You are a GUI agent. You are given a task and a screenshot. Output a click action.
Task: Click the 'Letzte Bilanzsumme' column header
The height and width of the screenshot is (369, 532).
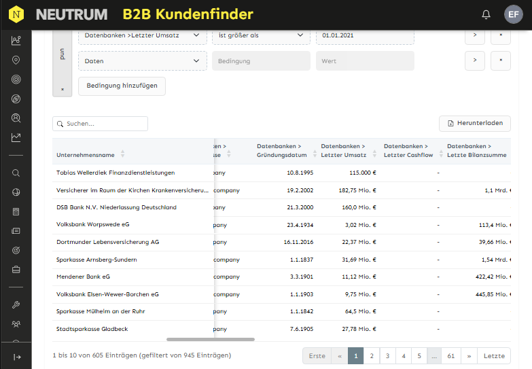pyautogui.click(x=476, y=151)
